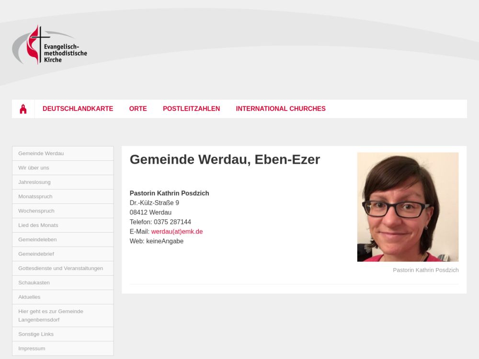Open the Impressum page
The image size is (479, 359).
coord(63,348)
